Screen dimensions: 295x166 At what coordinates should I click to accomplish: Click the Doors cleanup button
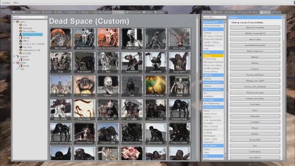(x=255, y=110)
